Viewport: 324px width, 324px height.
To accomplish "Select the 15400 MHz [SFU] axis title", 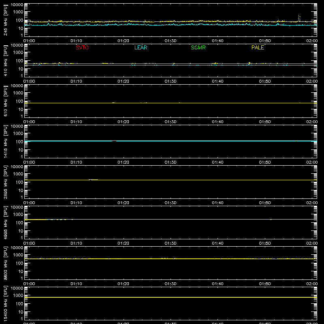I will 5,303.
